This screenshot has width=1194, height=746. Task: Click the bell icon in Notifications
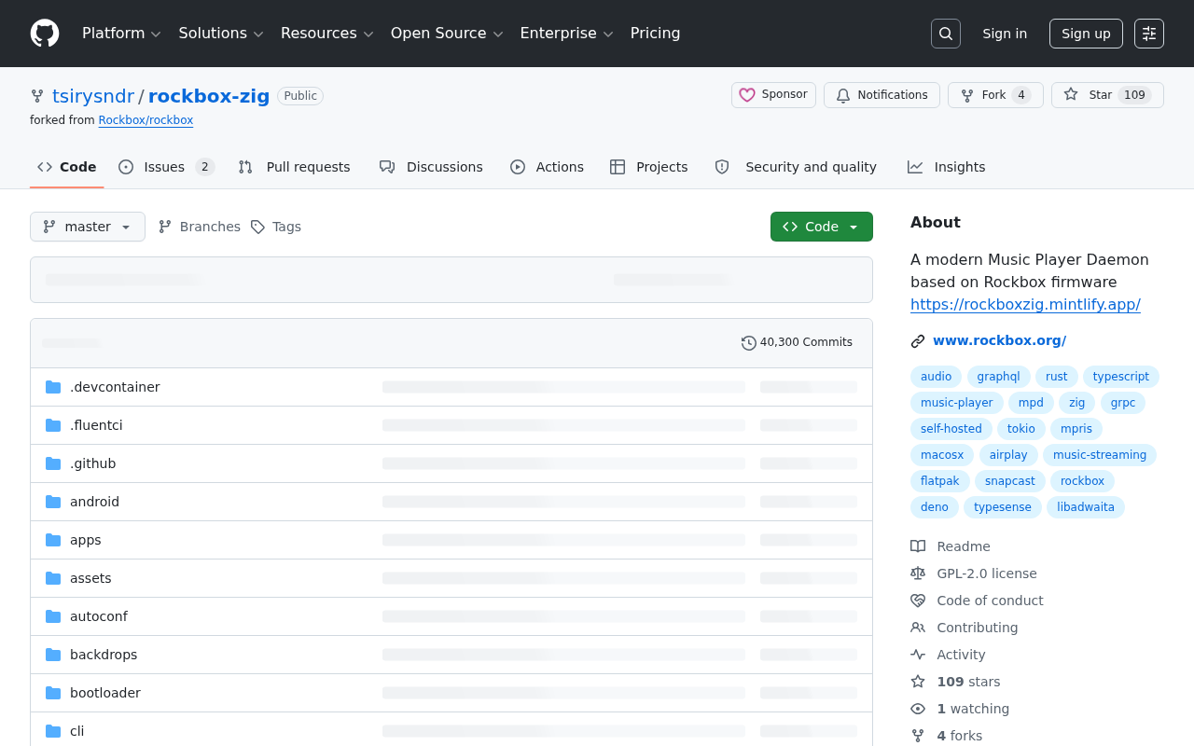[x=843, y=95]
